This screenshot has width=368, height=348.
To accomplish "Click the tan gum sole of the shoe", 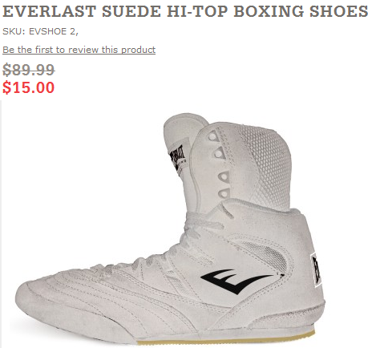I will (x=226, y=339).
